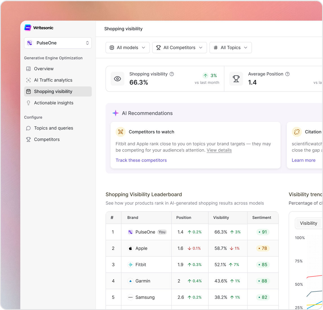Image resolution: width=323 pixels, height=310 pixels.
Task: Click Samsung position value 2.6
Action: tap(181, 297)
